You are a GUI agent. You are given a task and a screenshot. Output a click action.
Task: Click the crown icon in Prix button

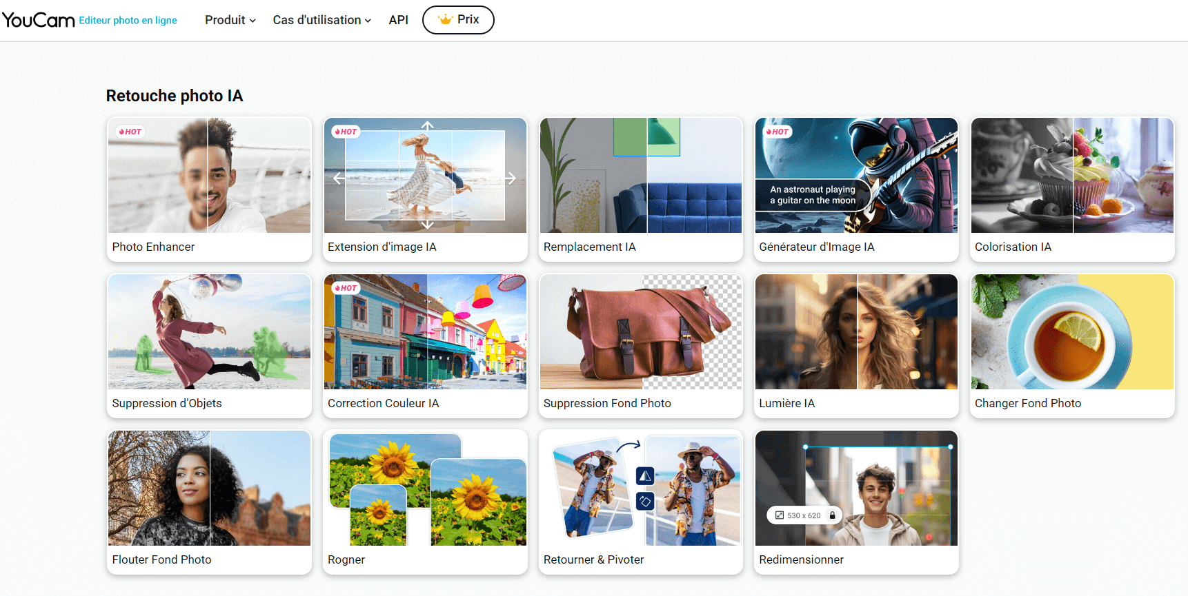[x=445, y=20]
